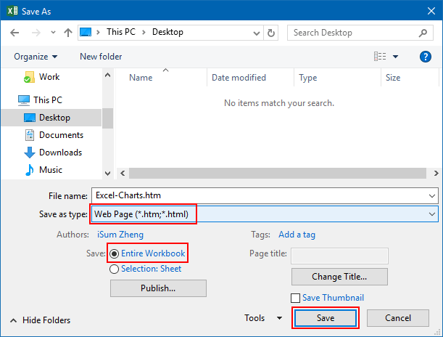Click the Change Title... button
Image resolution: width=443 pixels, height=337 pixels.
point(339,277)
